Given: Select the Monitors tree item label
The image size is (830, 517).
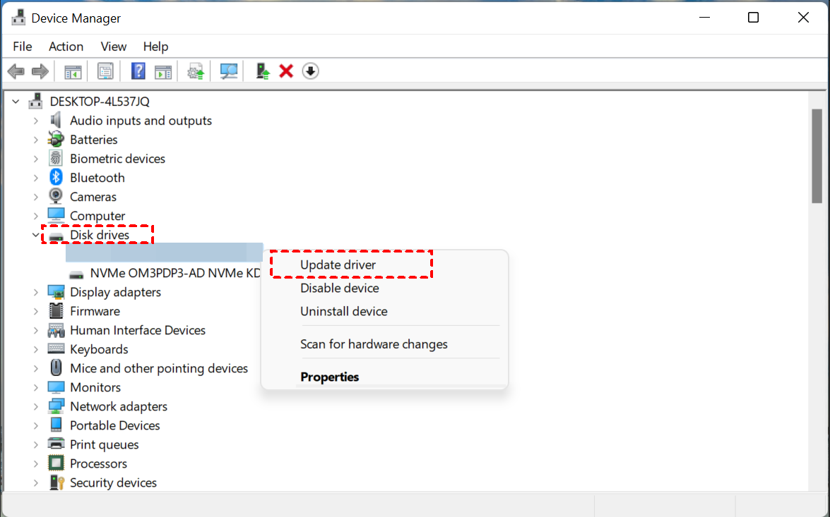Looking at the screenshot, I should click(x=95, y=387).
